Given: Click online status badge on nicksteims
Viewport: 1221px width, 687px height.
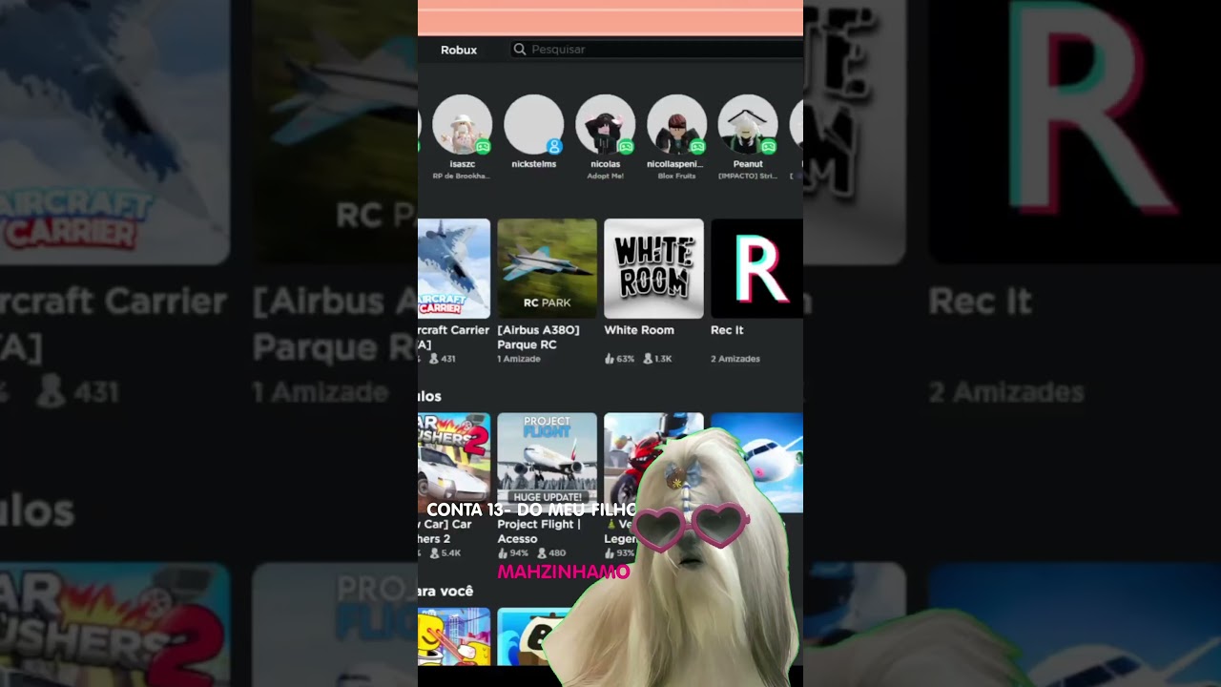Looking at the screenshot, I should click(x=554, y=147).
